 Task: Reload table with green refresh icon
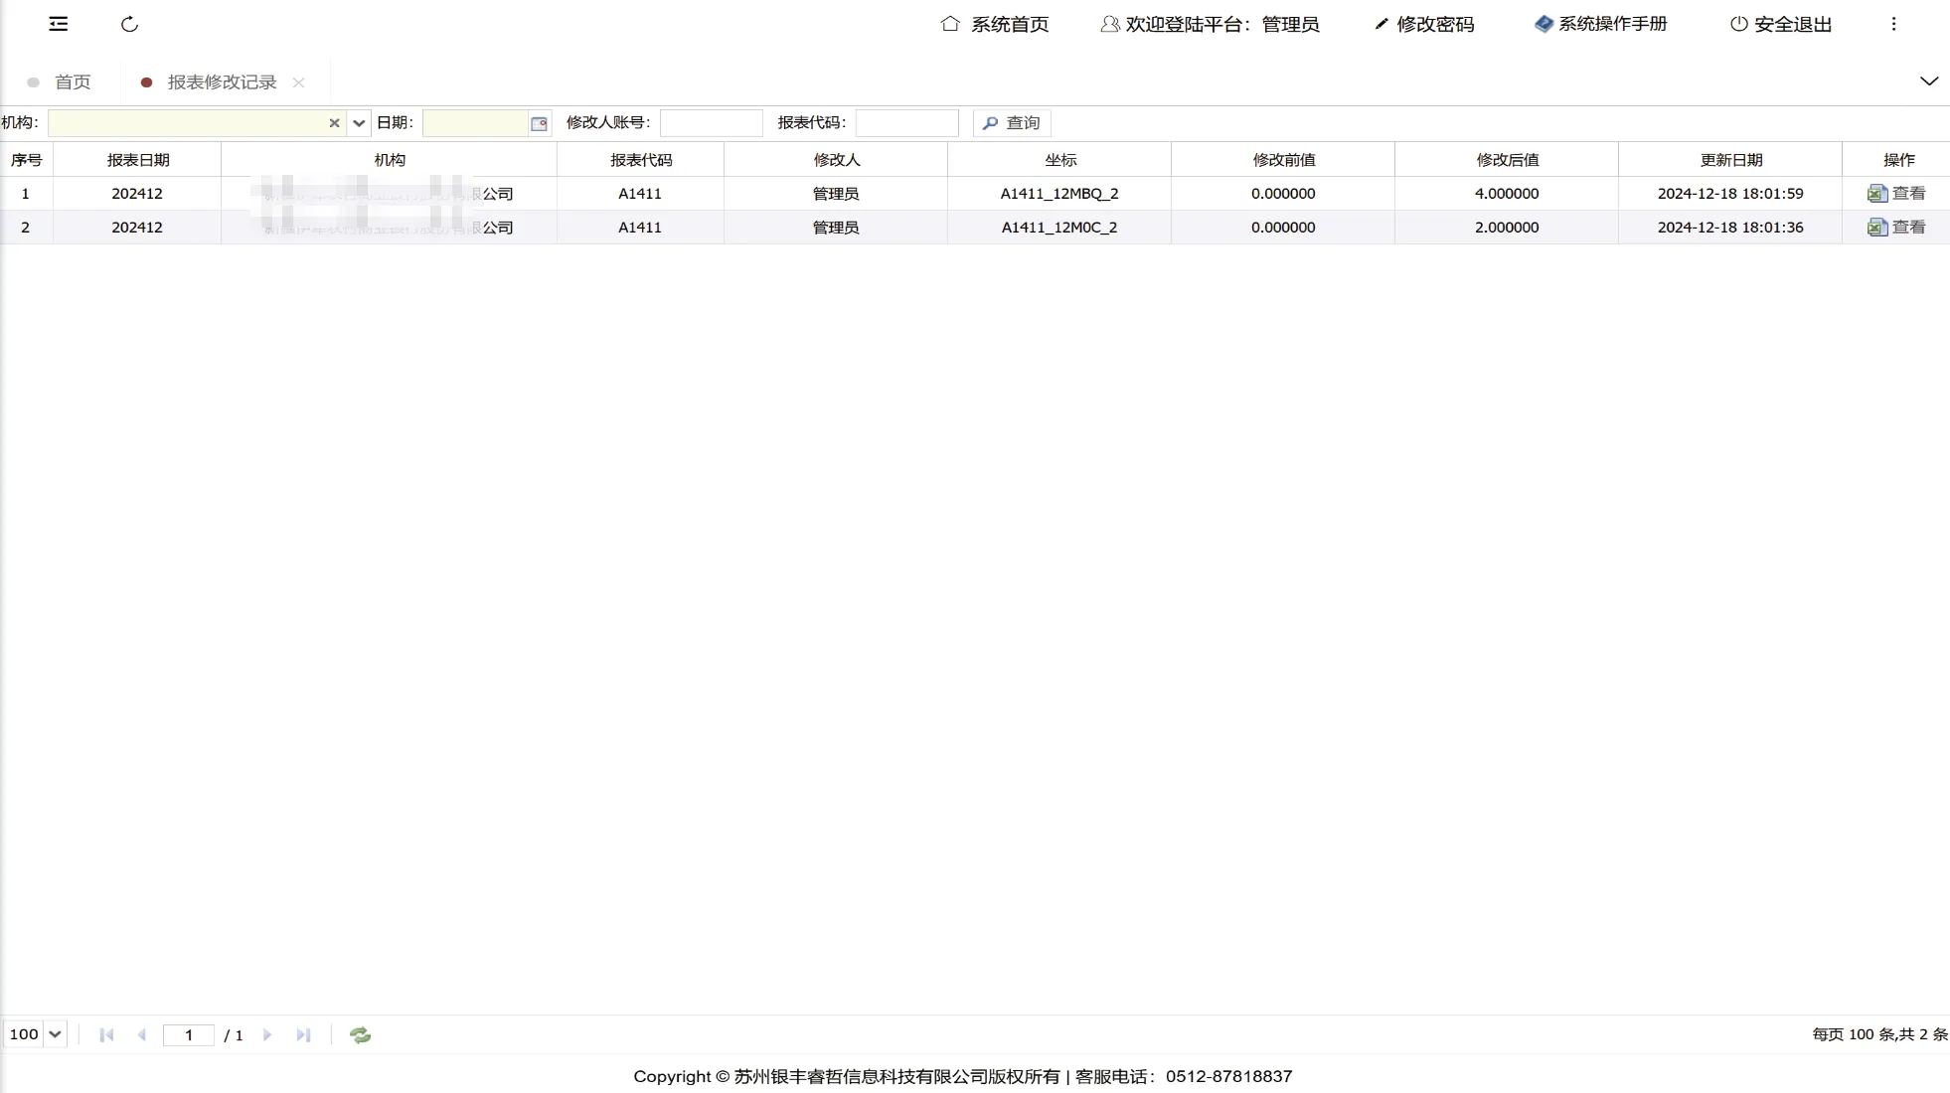tap(360, 1035)
